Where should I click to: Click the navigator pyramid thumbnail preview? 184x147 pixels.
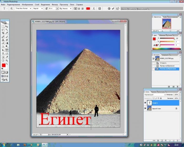pos(166,24)
